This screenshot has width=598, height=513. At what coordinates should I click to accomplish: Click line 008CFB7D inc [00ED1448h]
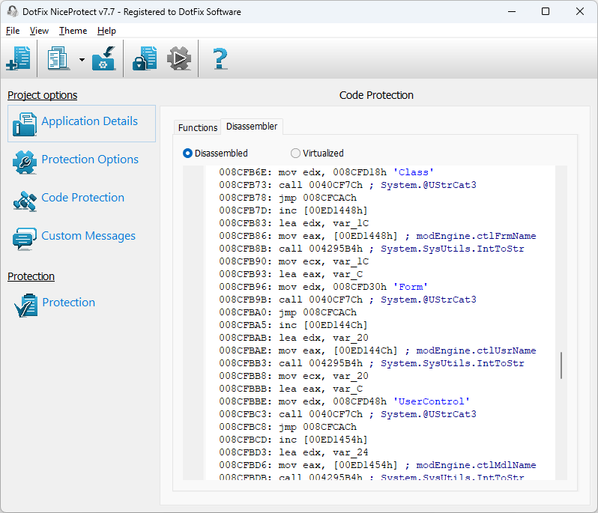point(293,210)
